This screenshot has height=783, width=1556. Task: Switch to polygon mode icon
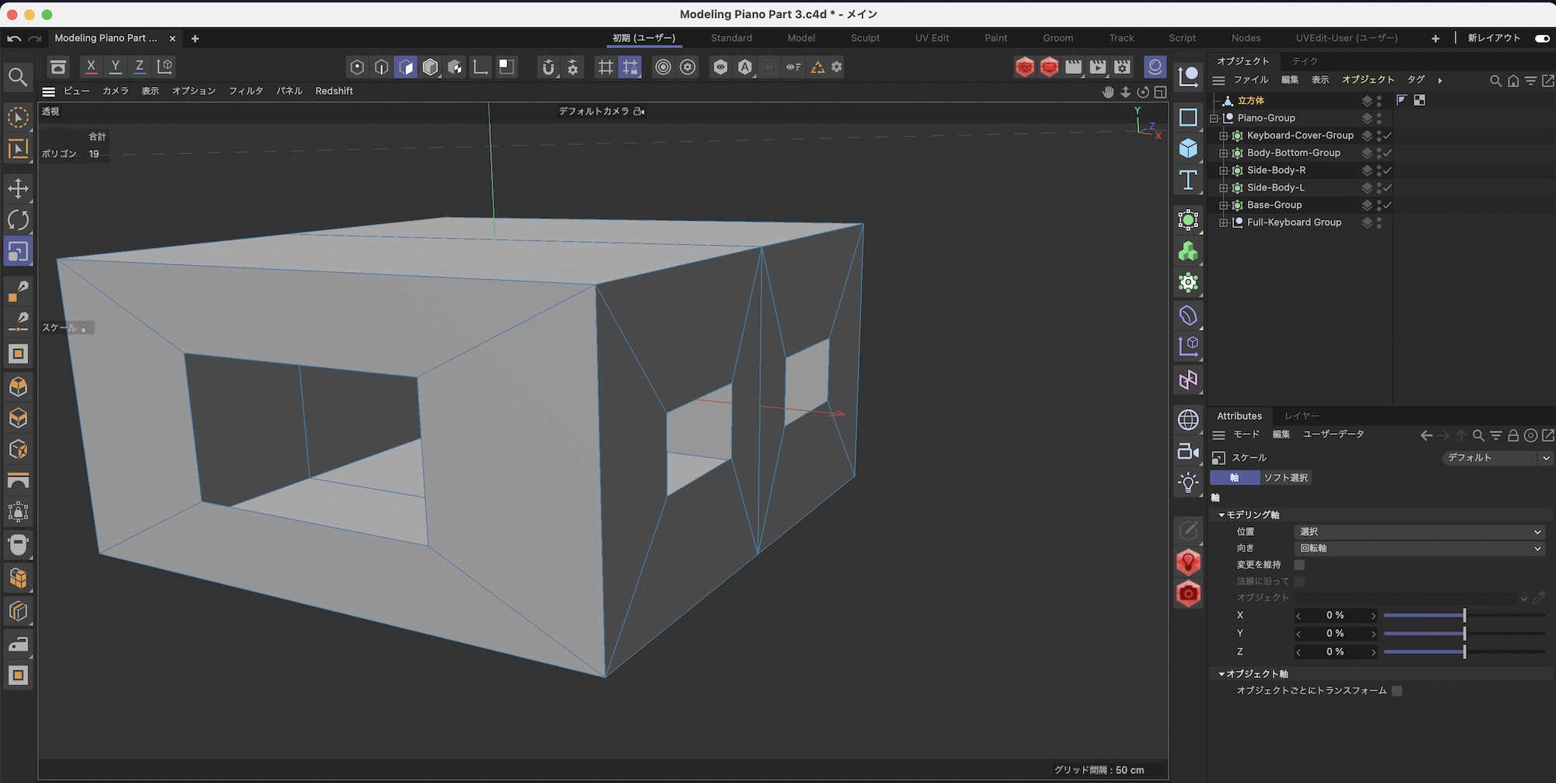[406, 67]
